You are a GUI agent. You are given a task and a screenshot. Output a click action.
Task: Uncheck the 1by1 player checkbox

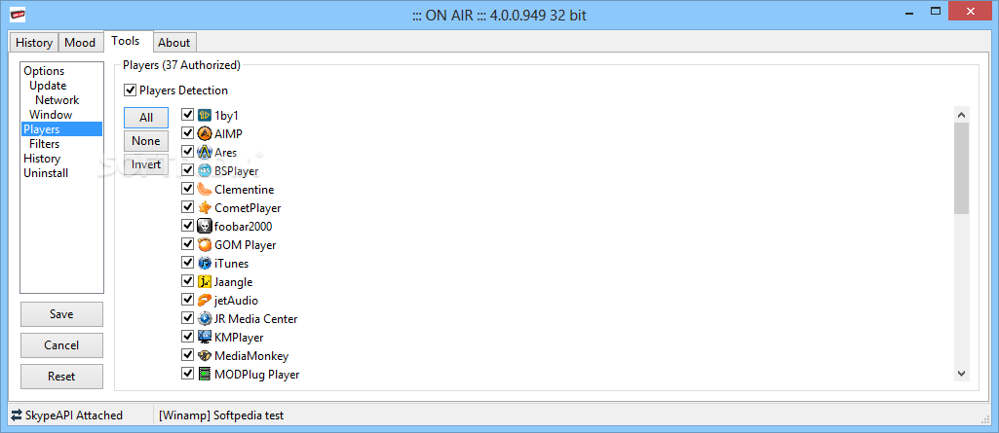pyautogui.click(x=187, y=115)
